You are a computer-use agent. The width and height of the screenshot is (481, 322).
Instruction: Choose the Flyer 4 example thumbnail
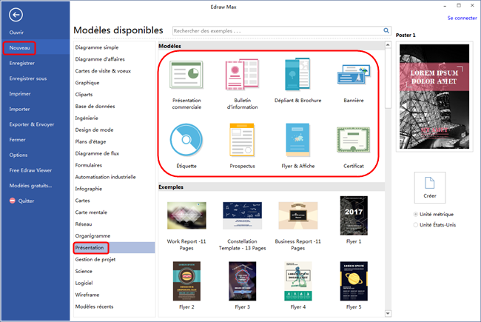point(298,281)
